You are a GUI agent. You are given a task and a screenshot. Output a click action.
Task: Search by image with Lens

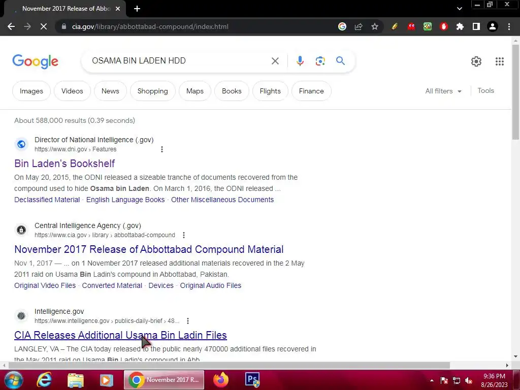(320, 61)
